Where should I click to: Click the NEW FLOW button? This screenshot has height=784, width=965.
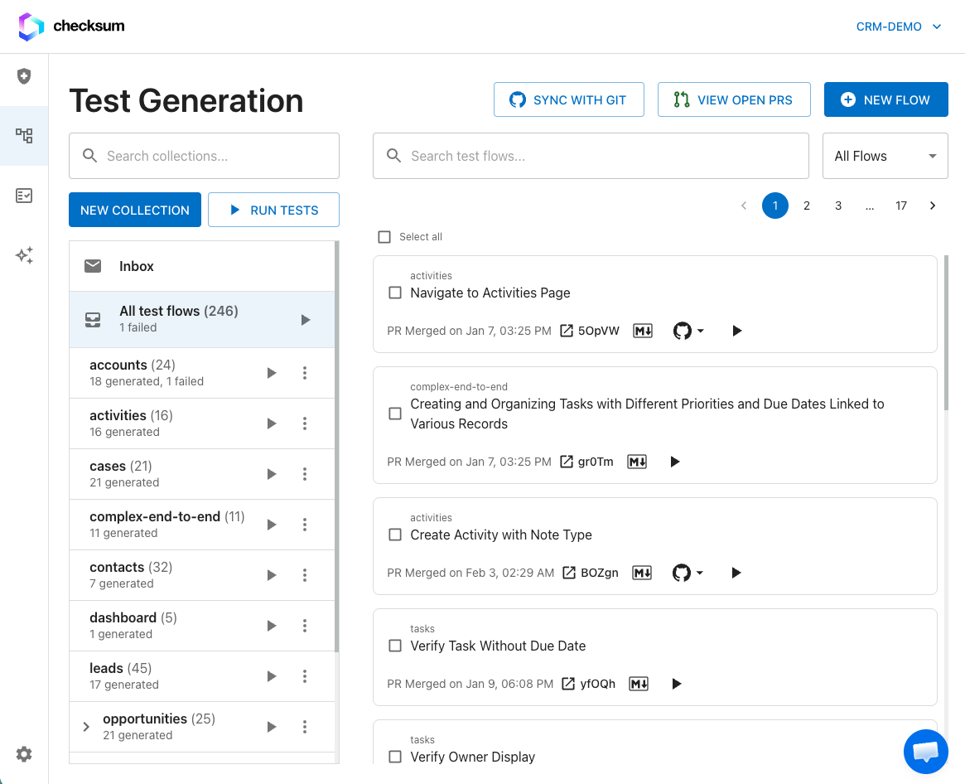coord(885,99)
